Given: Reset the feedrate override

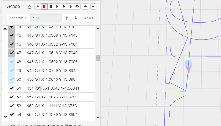Looking at the screenshot, I should (88, 18).
